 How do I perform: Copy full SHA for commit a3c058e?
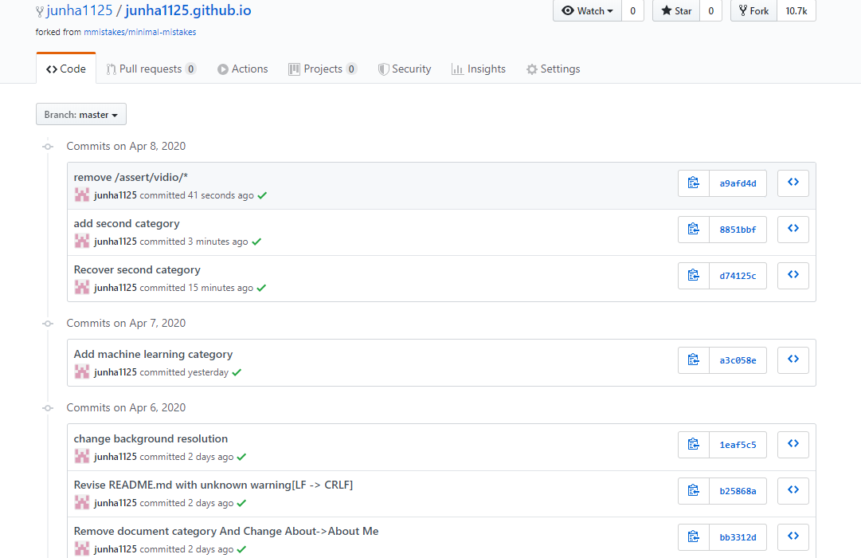click(694, 360)
